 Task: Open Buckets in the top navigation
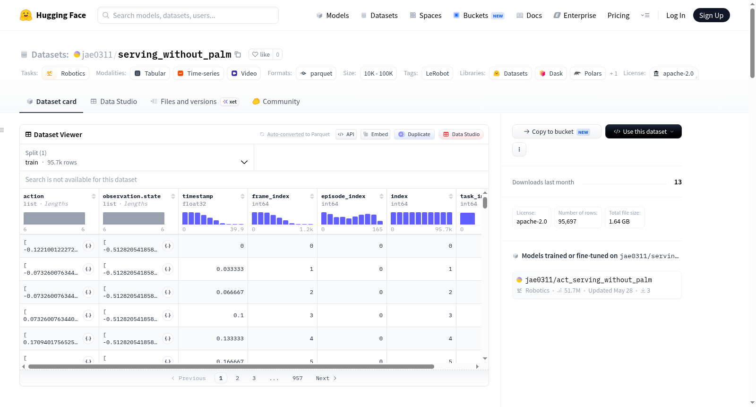click(x=479, y=15)
